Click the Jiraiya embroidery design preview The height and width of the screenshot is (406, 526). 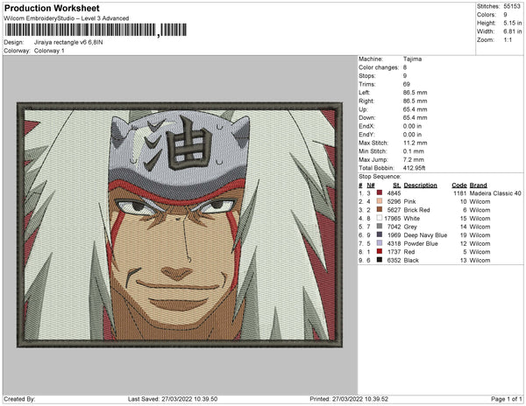[x=180, y=225]
